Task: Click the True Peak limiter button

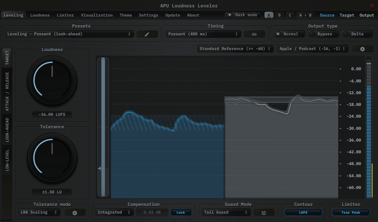Action: (x=350, y=212)
